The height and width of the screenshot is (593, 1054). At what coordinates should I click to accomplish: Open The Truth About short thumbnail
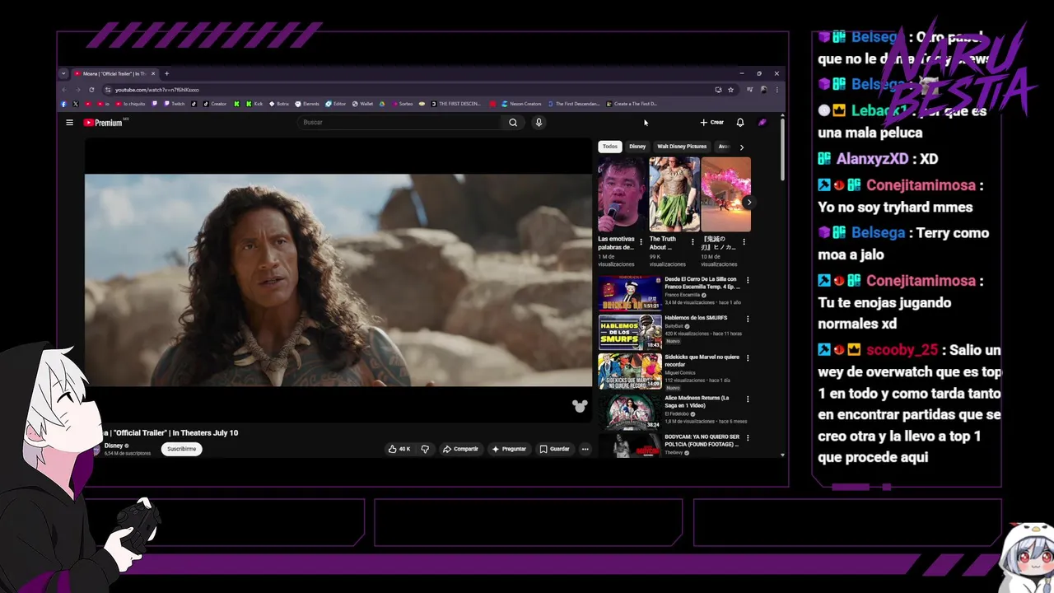674,194
